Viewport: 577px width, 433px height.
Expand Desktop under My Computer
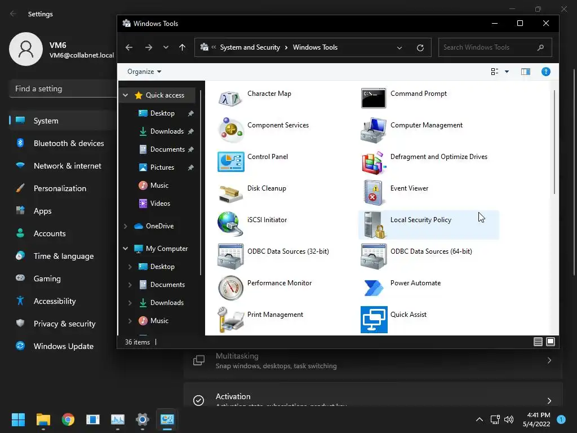[x=130, y=267]
